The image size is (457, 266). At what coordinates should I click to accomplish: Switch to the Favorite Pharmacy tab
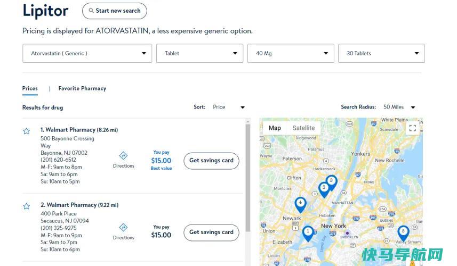(x=82, y=88)
